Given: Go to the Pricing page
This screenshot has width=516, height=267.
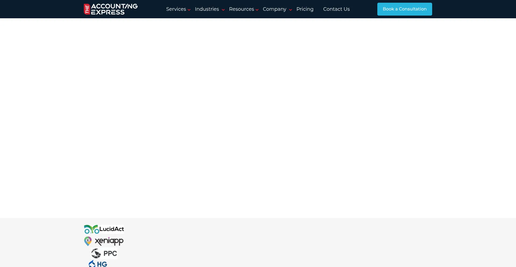Looking at the screenshot, I should coord(305,9).
